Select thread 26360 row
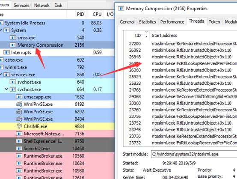237x179 pixels. click(180, 70)
